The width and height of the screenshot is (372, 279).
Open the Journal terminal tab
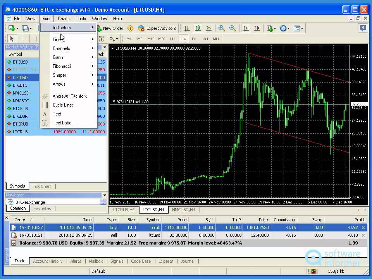pyautogui.click(x=188, y=261)
